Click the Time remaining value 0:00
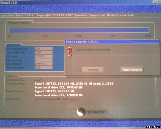This screenshot has width=161, height=129. 44,67
